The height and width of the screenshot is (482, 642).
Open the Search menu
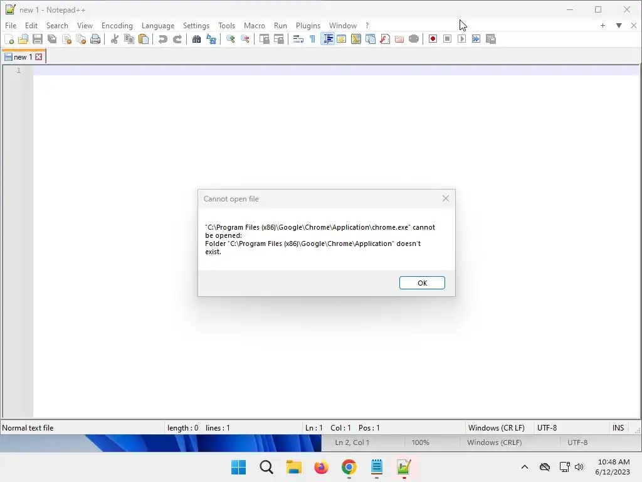[57, 25]
